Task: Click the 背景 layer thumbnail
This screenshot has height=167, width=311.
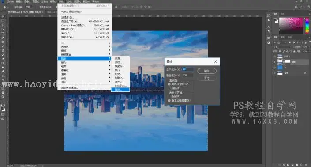Action: pos(280,73)
